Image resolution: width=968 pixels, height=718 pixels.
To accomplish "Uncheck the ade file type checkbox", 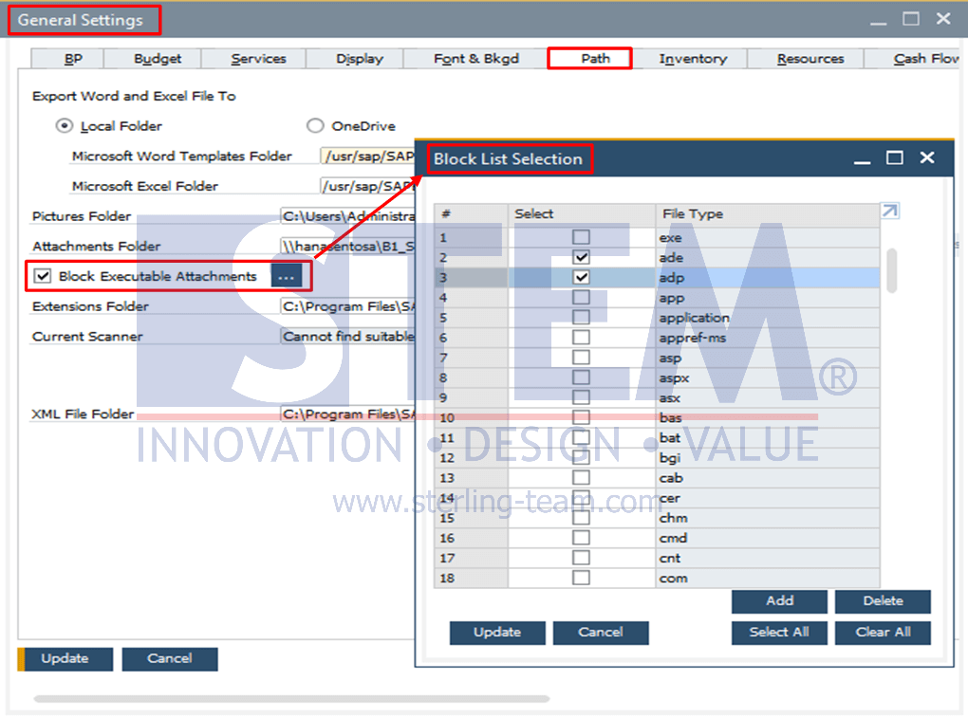I will (x=581, y=257).
